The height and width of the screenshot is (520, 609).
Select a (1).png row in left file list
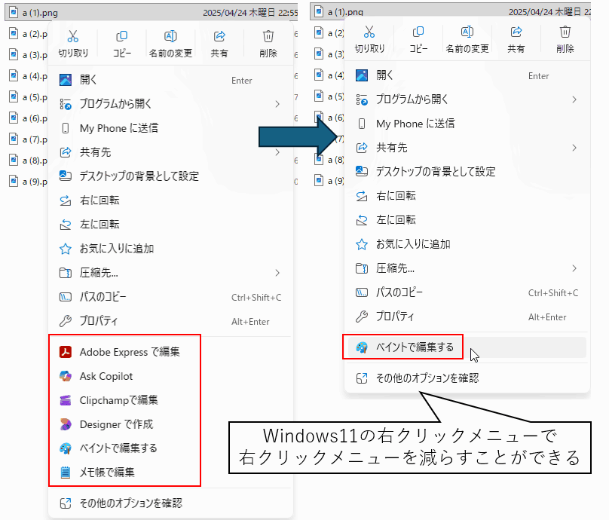click(151, 12)
